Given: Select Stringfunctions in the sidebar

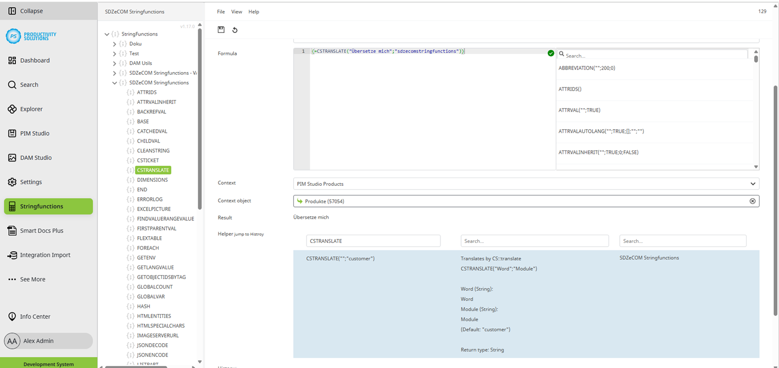Looking at the screenshot, I should pyautogui.click(x=48, y=206).
